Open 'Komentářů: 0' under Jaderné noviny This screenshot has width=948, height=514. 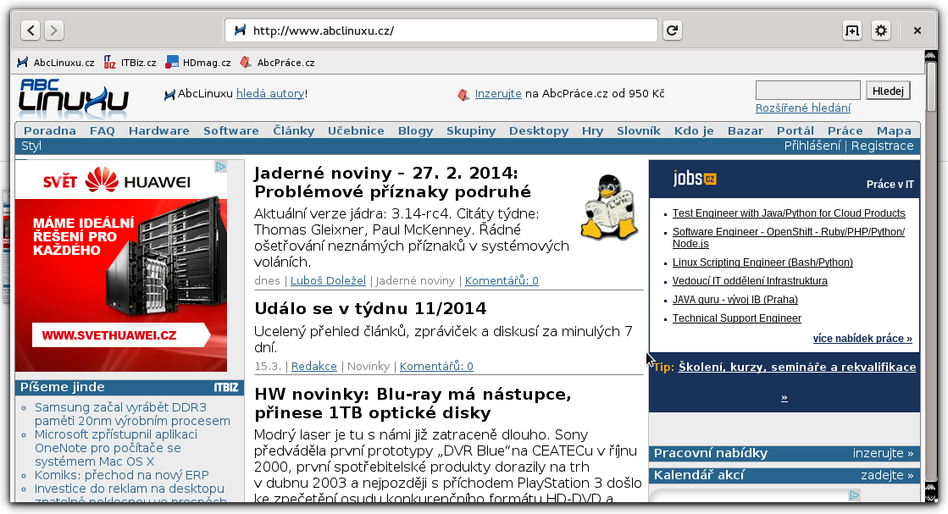(502, 281)
